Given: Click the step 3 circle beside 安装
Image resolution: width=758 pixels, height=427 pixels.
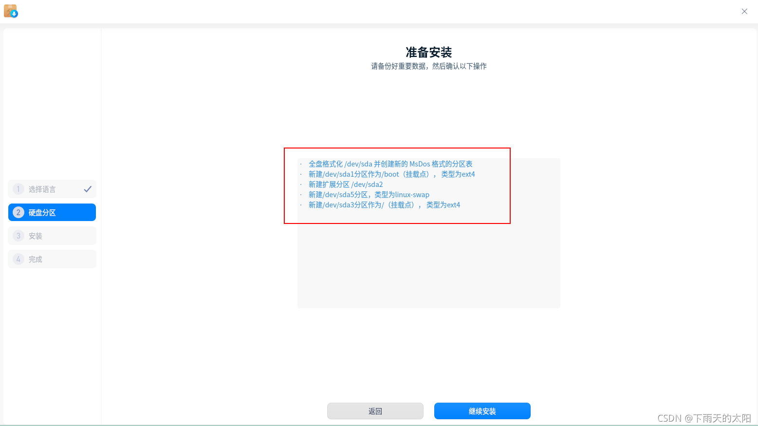Looking at the screenshot, I should click(x=18, y=236).
